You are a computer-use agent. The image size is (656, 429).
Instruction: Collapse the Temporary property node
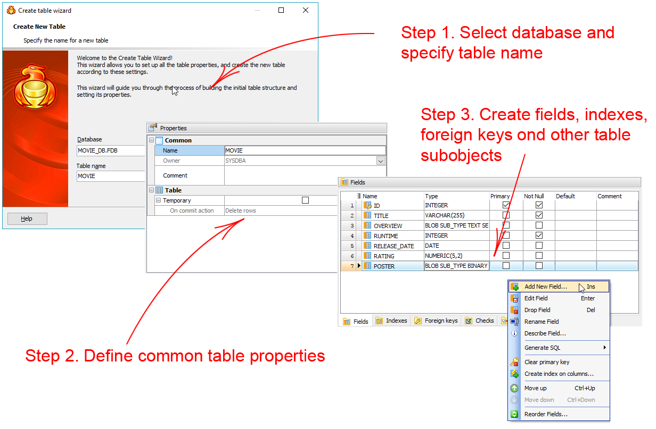coord(158,200)
